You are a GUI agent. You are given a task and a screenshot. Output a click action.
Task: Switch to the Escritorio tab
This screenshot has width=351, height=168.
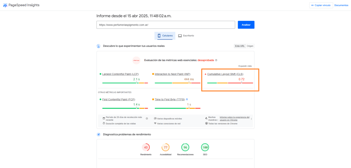186,36
